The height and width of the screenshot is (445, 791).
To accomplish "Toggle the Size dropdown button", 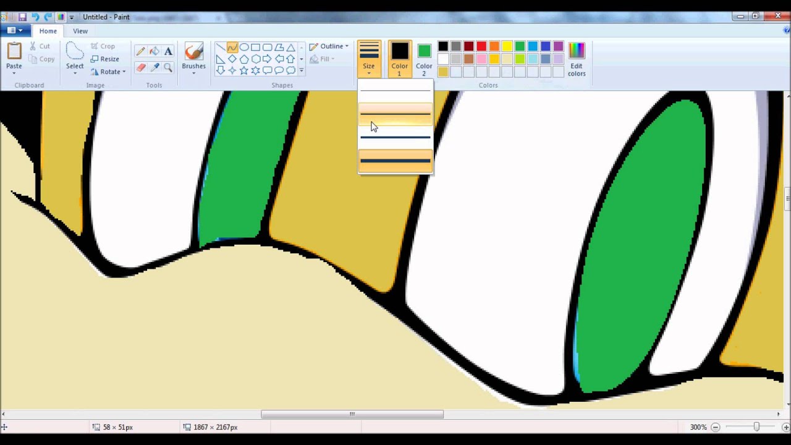I will [x=369, y=59].
